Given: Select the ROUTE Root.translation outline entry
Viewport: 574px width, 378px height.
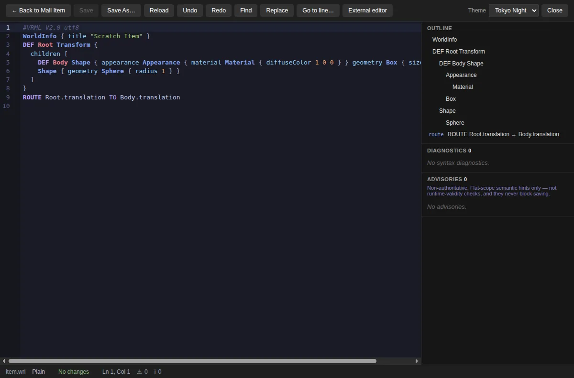Looking at the screenshot, I should (494, 134).
